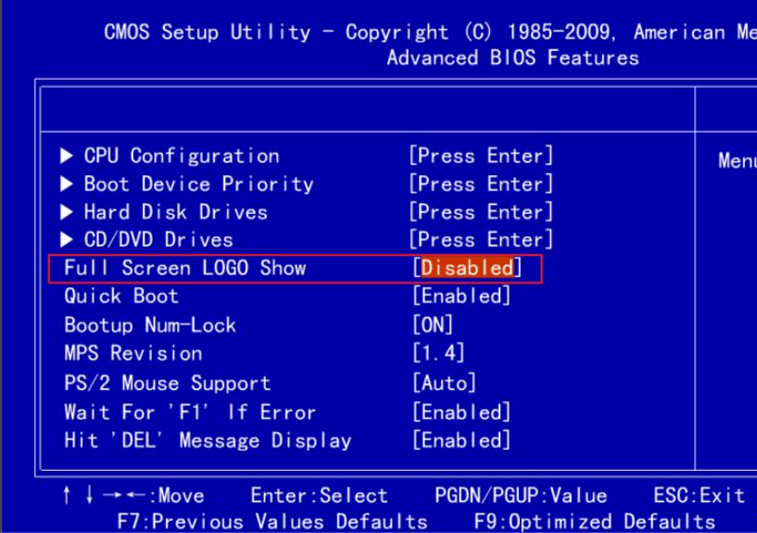Select the Hard Disk Drives entry
The image size is (757, 533).
pyautogui.click(x=175, y=212)
